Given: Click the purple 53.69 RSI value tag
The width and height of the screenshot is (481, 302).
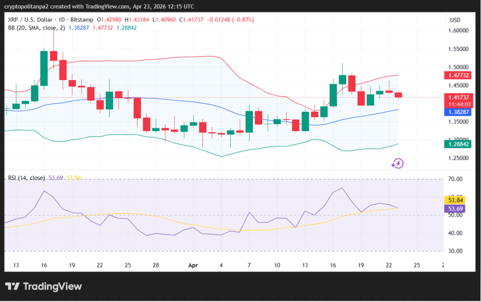Looking at the screenshot, I should [457, 208].
